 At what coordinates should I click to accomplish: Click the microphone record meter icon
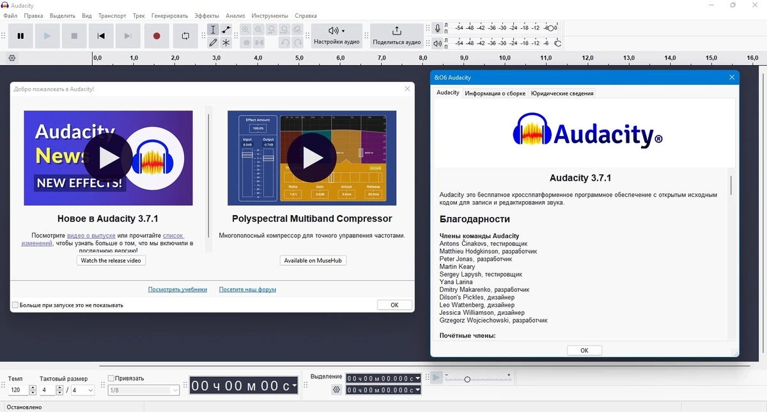[x=438, y=28]
